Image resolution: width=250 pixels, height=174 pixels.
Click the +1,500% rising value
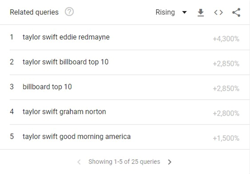[x=226, y=138]
